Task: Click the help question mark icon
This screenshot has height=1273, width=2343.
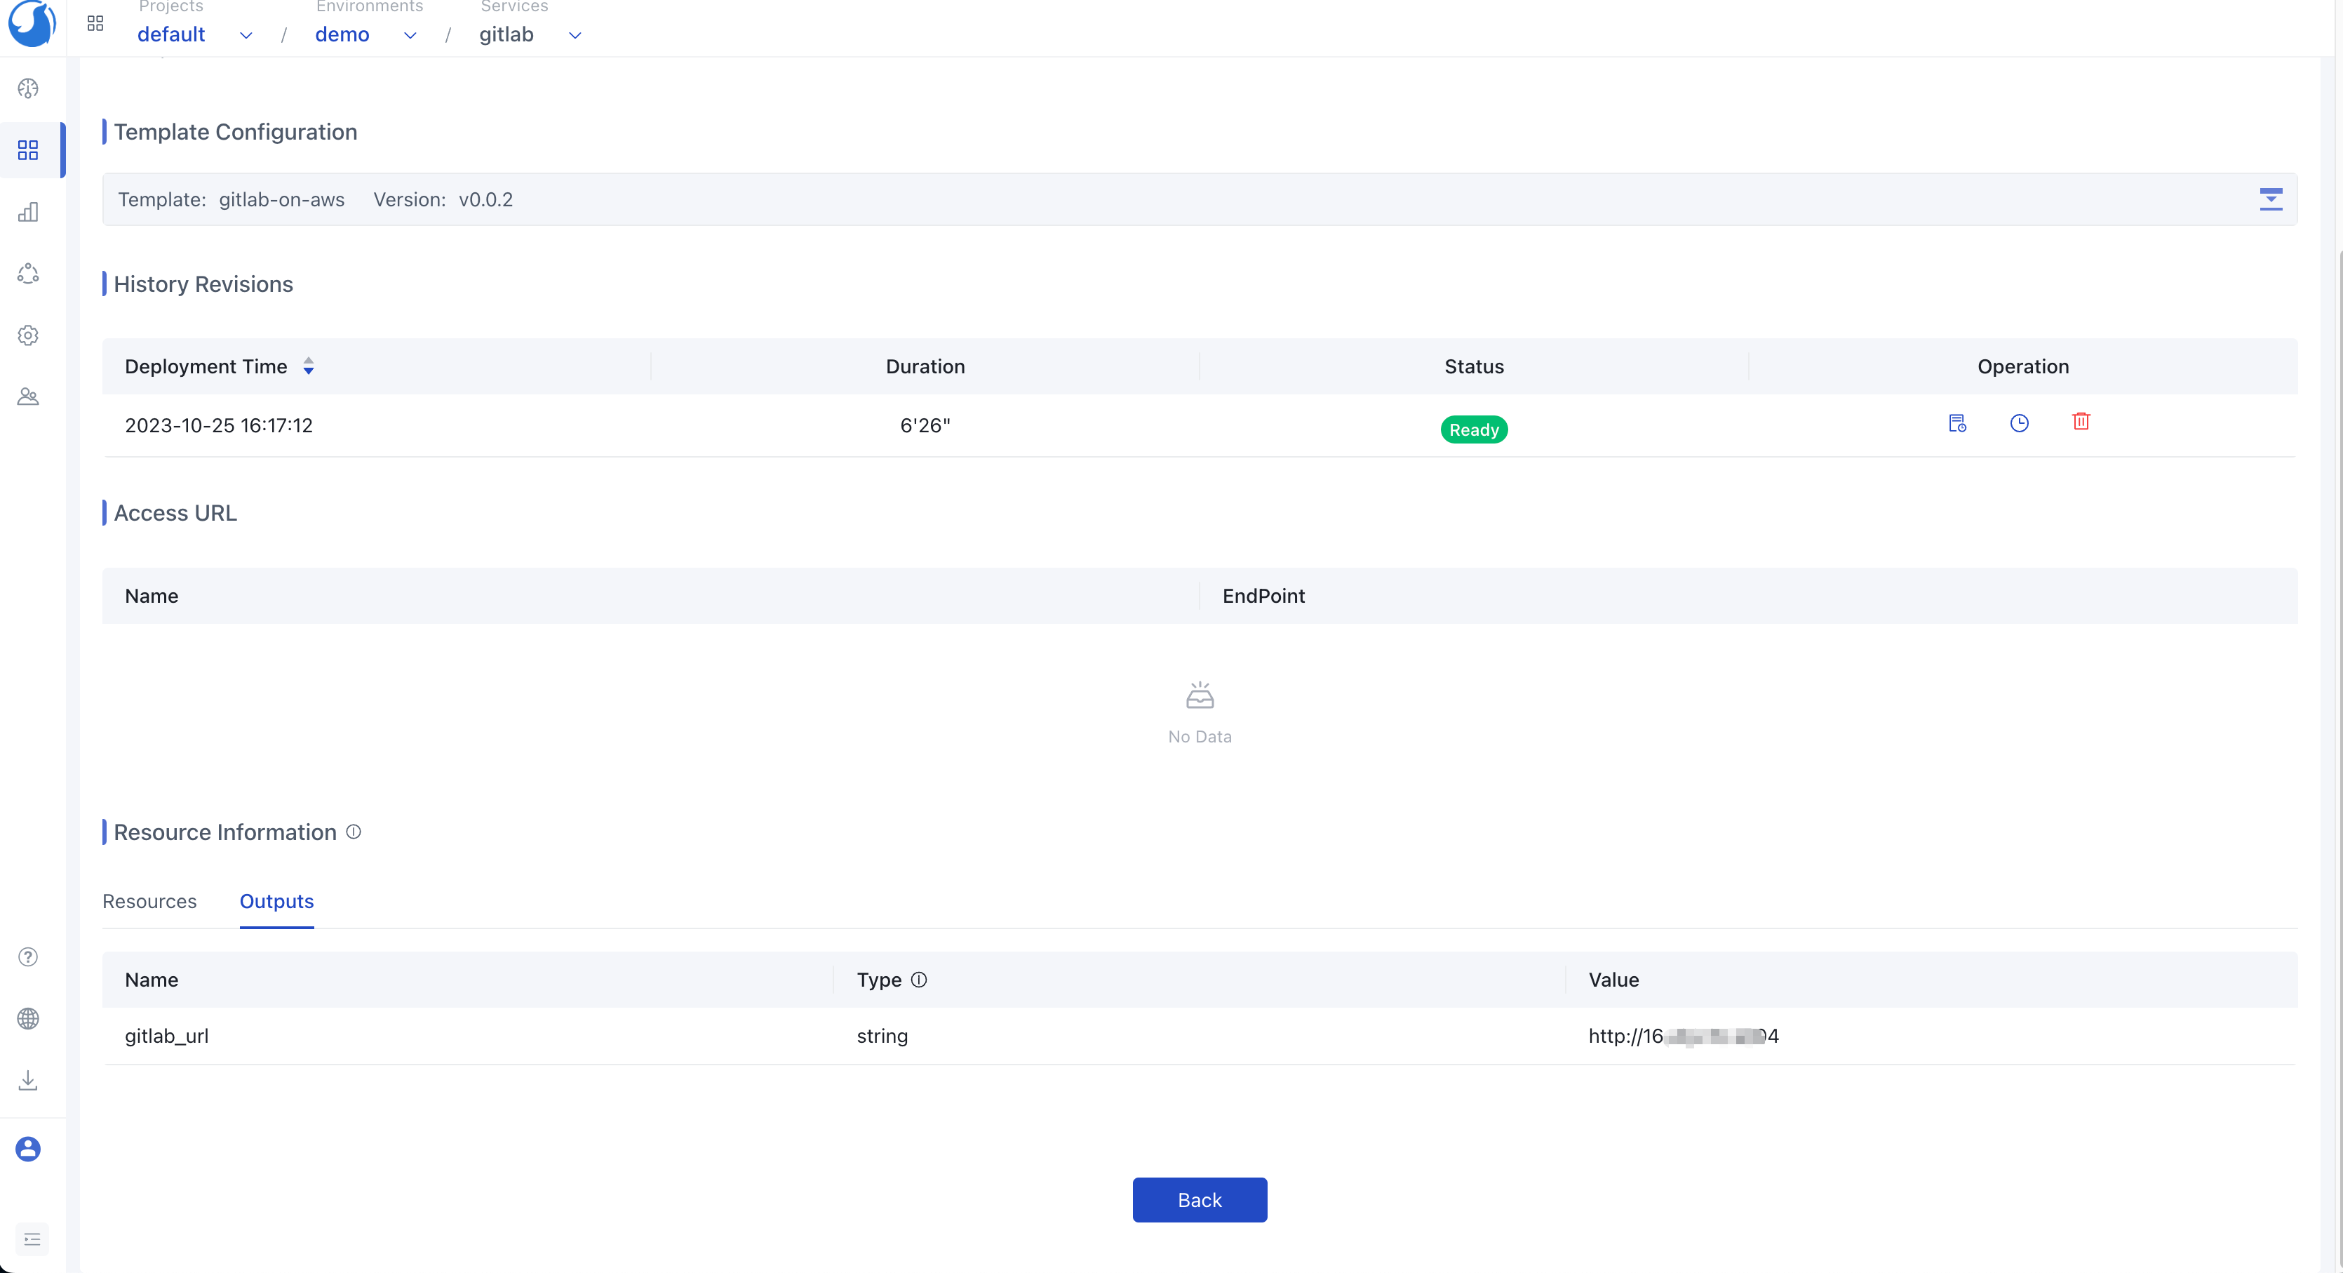Action: point(28,957)
